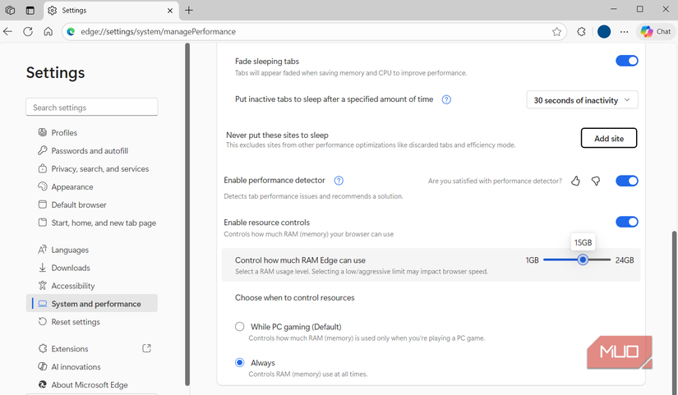Viewport: 678px width, 395px height.
Task: Give thumbs up for performance detector
Action: (x=575, y=181)
